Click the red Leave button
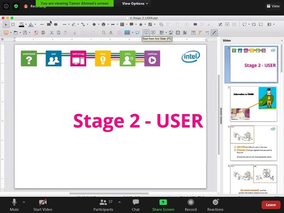Viewport: 284px width, 213px height. (271, 204)
